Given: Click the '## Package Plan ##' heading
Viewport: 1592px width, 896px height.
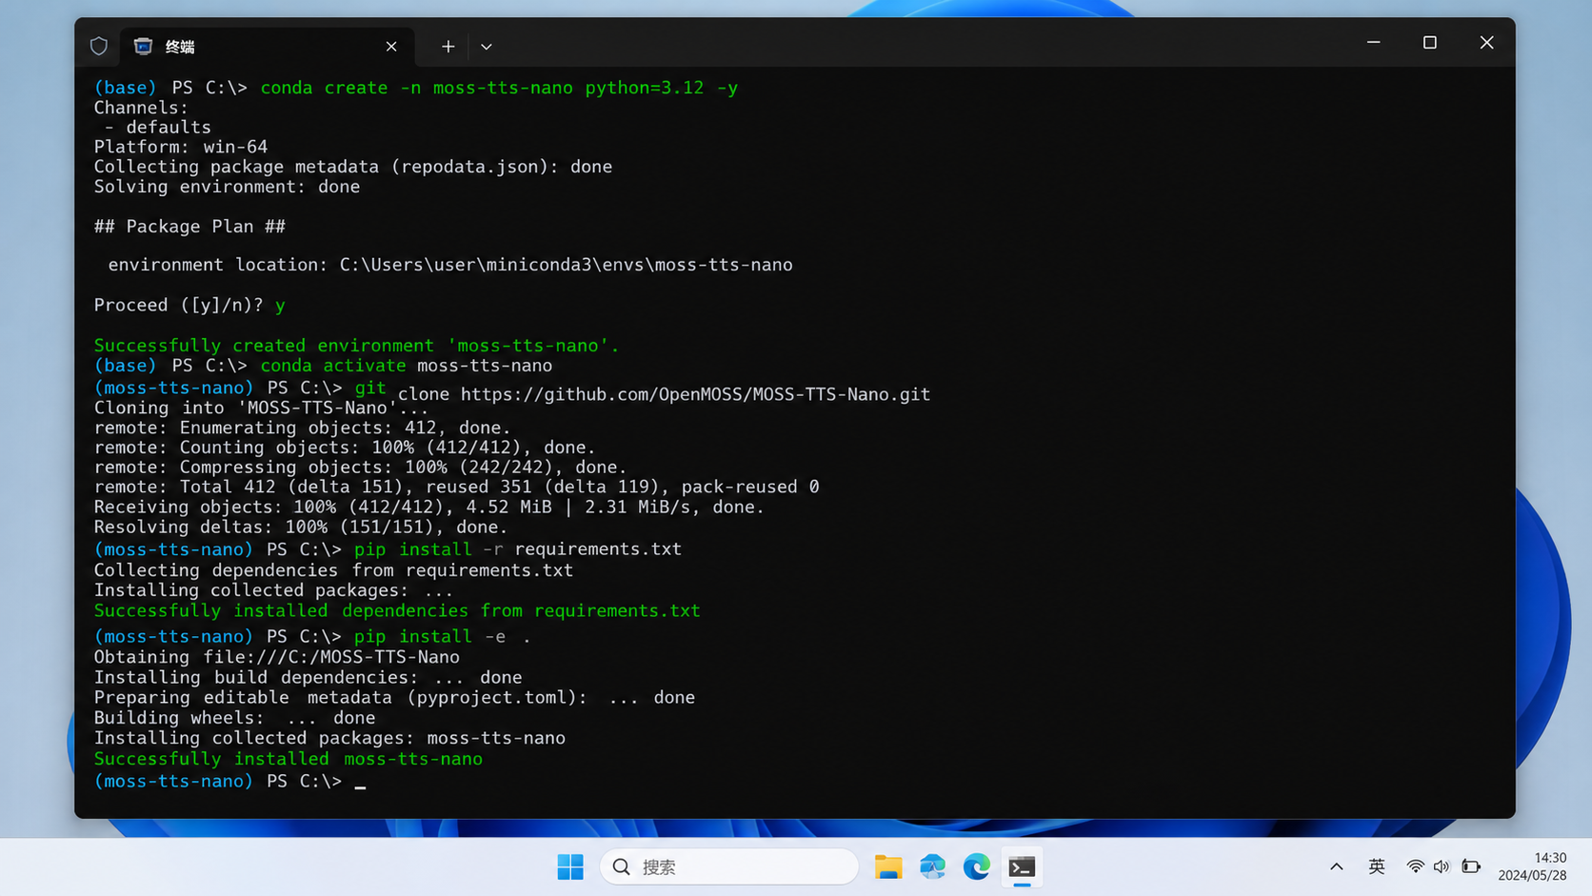Looking at the screenshot, I should [189, 227].
